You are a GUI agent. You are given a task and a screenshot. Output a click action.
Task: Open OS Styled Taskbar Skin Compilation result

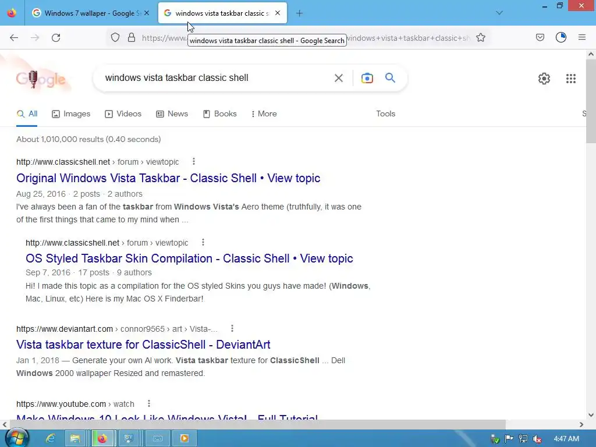[x=189, y=258]
